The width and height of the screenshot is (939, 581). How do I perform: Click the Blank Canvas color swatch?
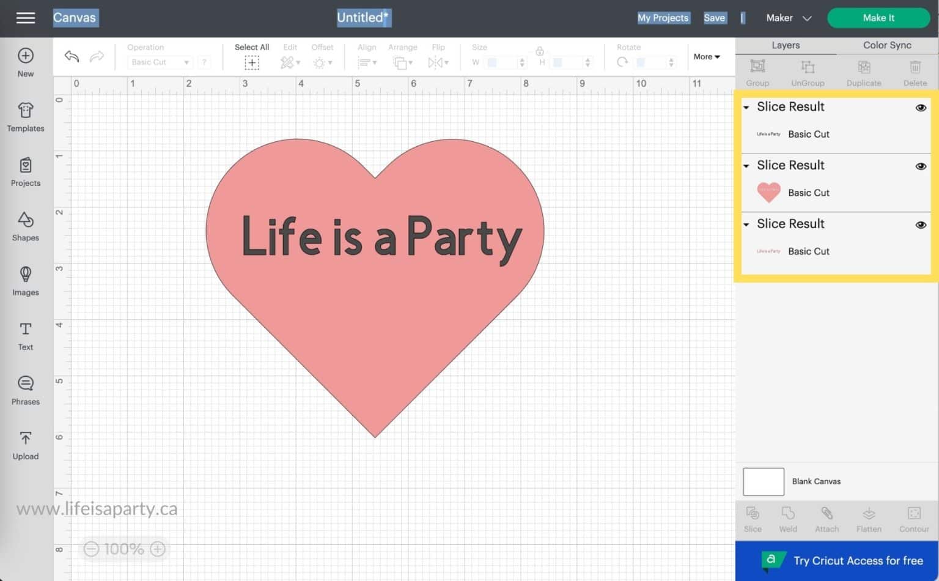pyautogui.click(x=763, y=481)
